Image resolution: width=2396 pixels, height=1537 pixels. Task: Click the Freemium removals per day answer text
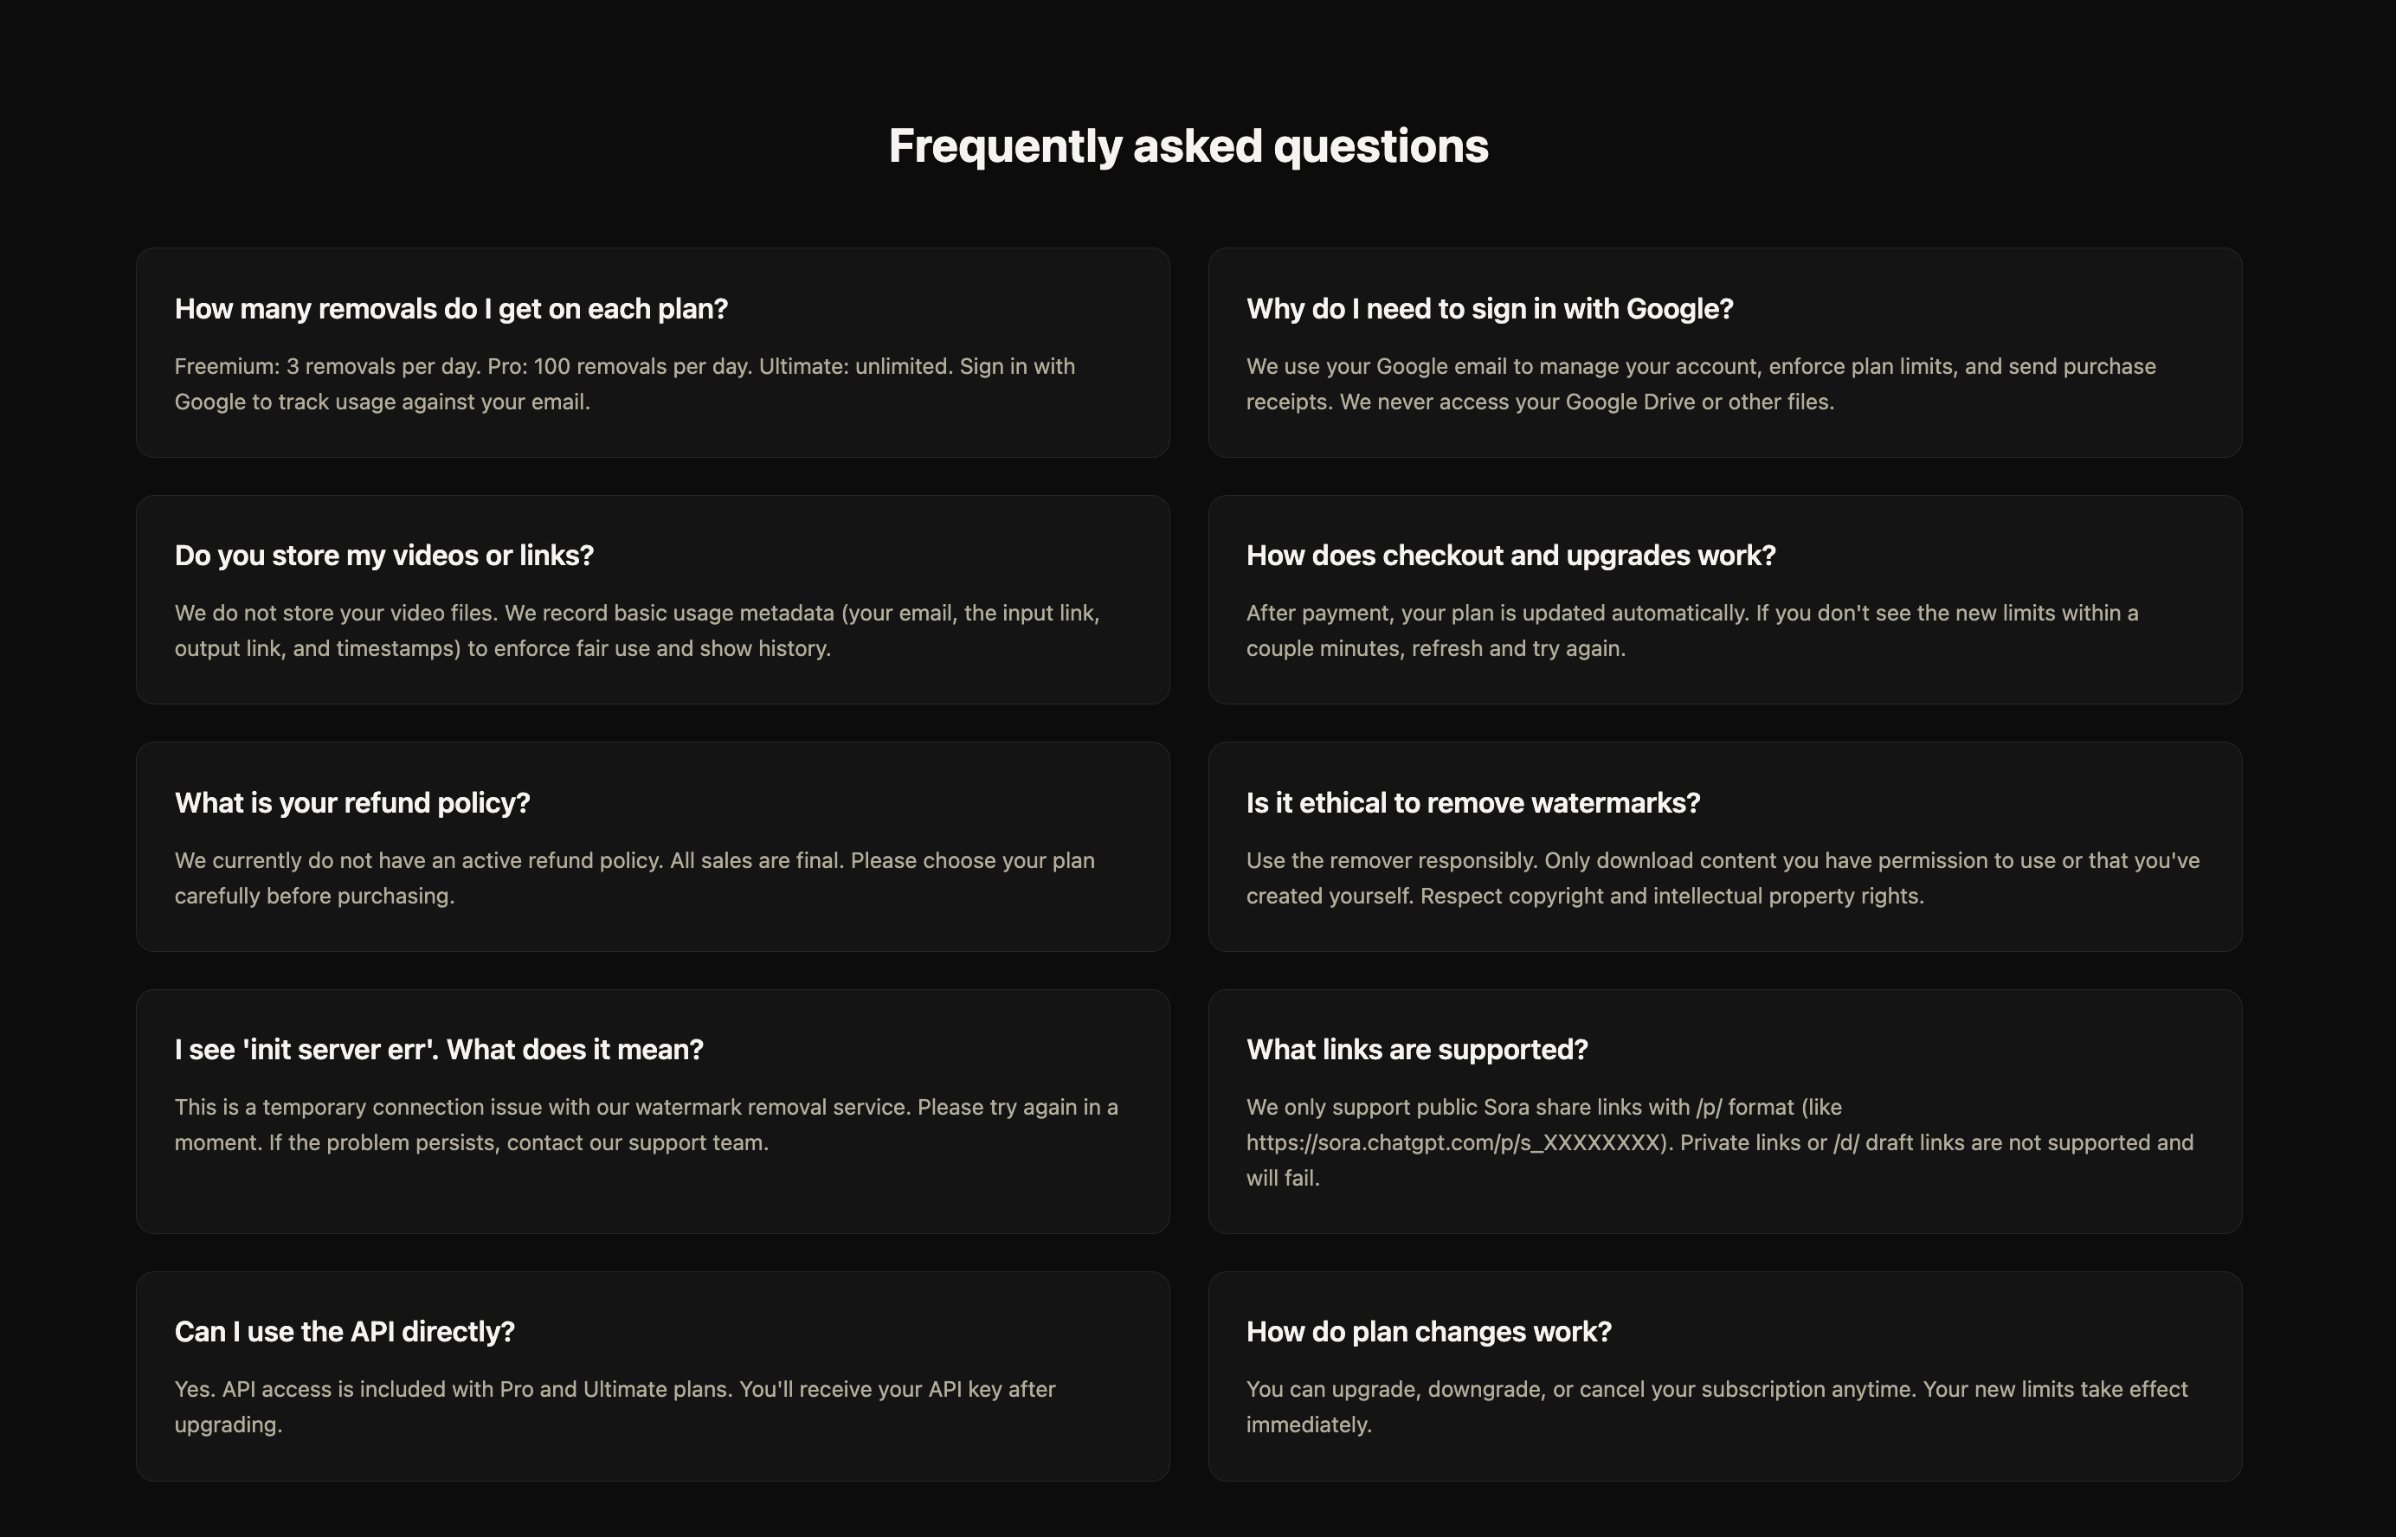(x=625, y=384)
